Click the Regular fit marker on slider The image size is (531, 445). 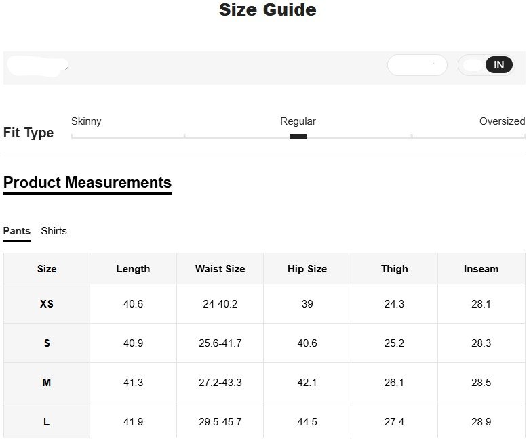[x=298, y=136]
